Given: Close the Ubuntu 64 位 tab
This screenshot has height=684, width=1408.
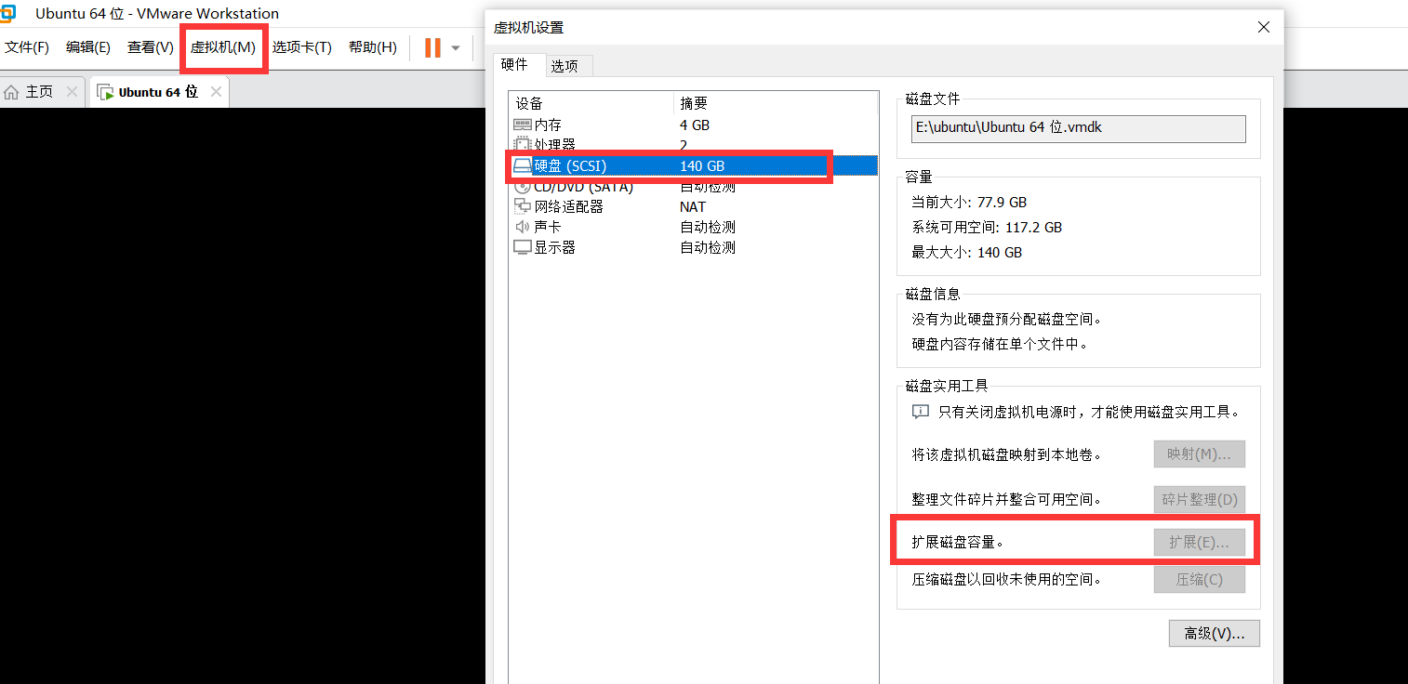Looking at the screenshot, I should pos(216,92).
